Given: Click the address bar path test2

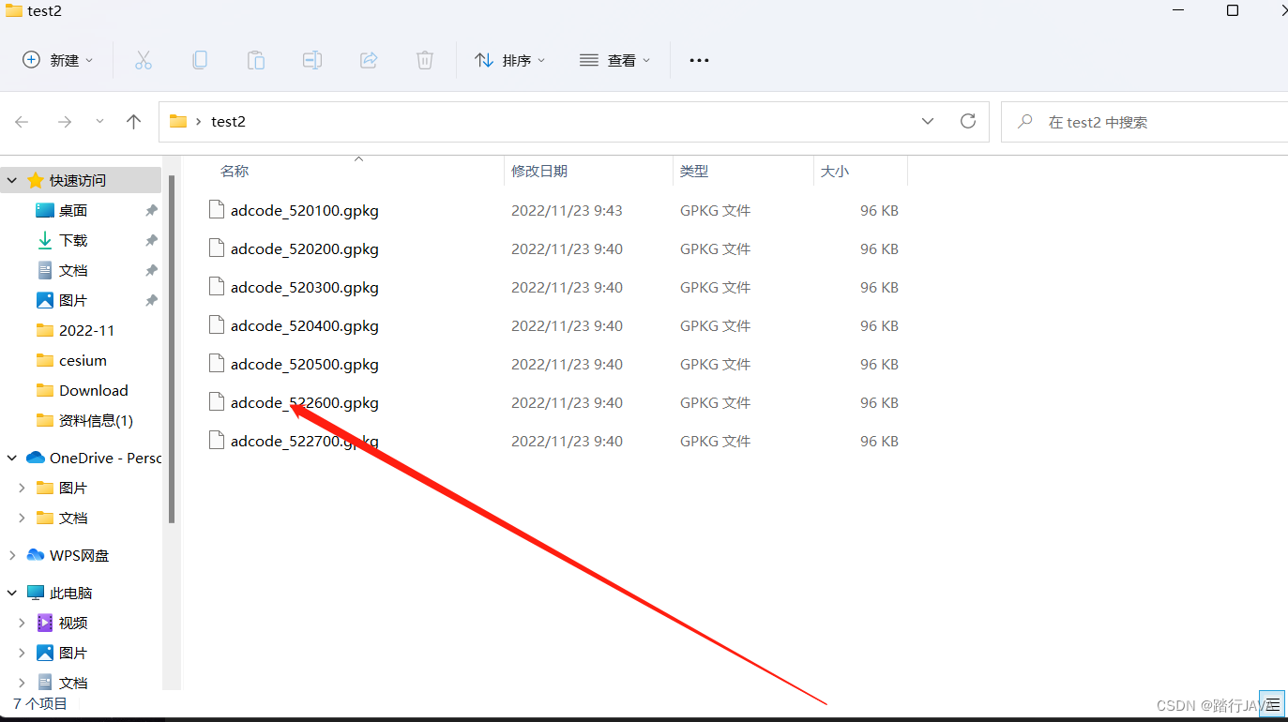Looking at the screenshot, I should tap(228, 122).
